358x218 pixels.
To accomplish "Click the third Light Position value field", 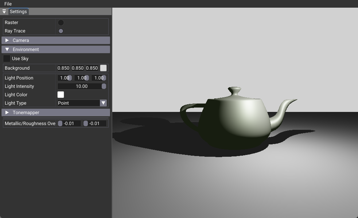I will [x=99, y=78].
